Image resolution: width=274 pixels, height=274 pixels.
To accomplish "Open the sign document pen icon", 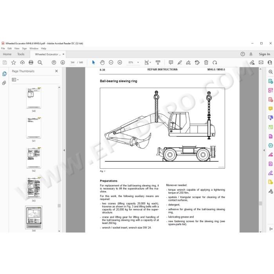I will coord(188,62).
